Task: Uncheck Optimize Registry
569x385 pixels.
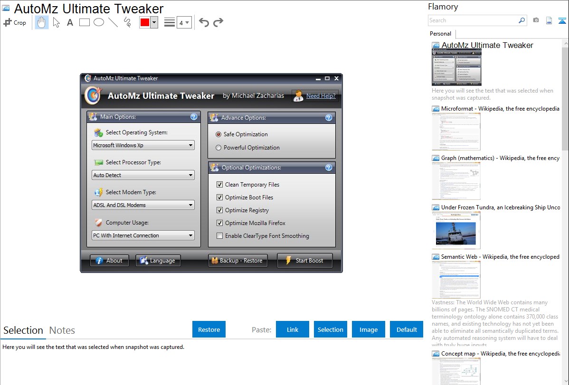Action: point(219,210)
